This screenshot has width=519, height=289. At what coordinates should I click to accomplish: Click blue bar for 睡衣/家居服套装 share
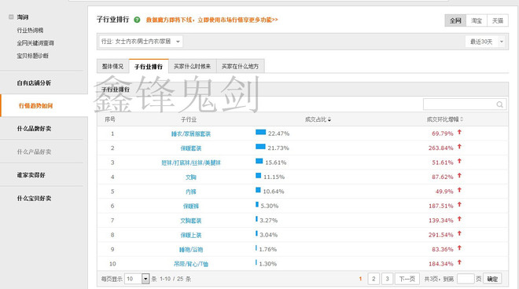point(260,132)
